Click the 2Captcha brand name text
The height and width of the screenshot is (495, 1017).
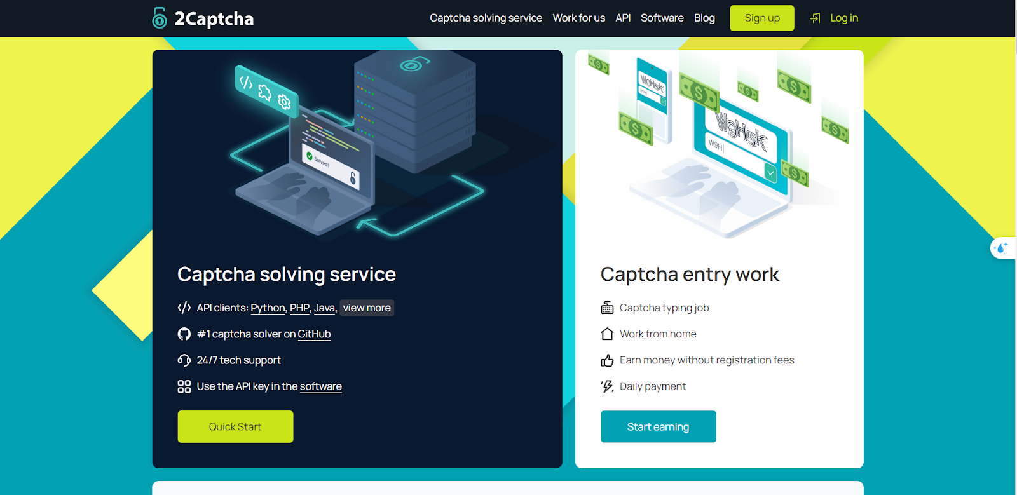(214, 19)
